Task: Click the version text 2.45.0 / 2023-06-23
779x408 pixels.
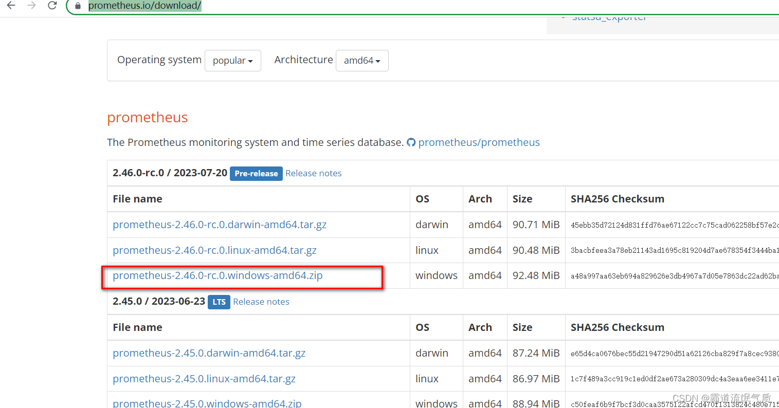Action: coord(159,301)
